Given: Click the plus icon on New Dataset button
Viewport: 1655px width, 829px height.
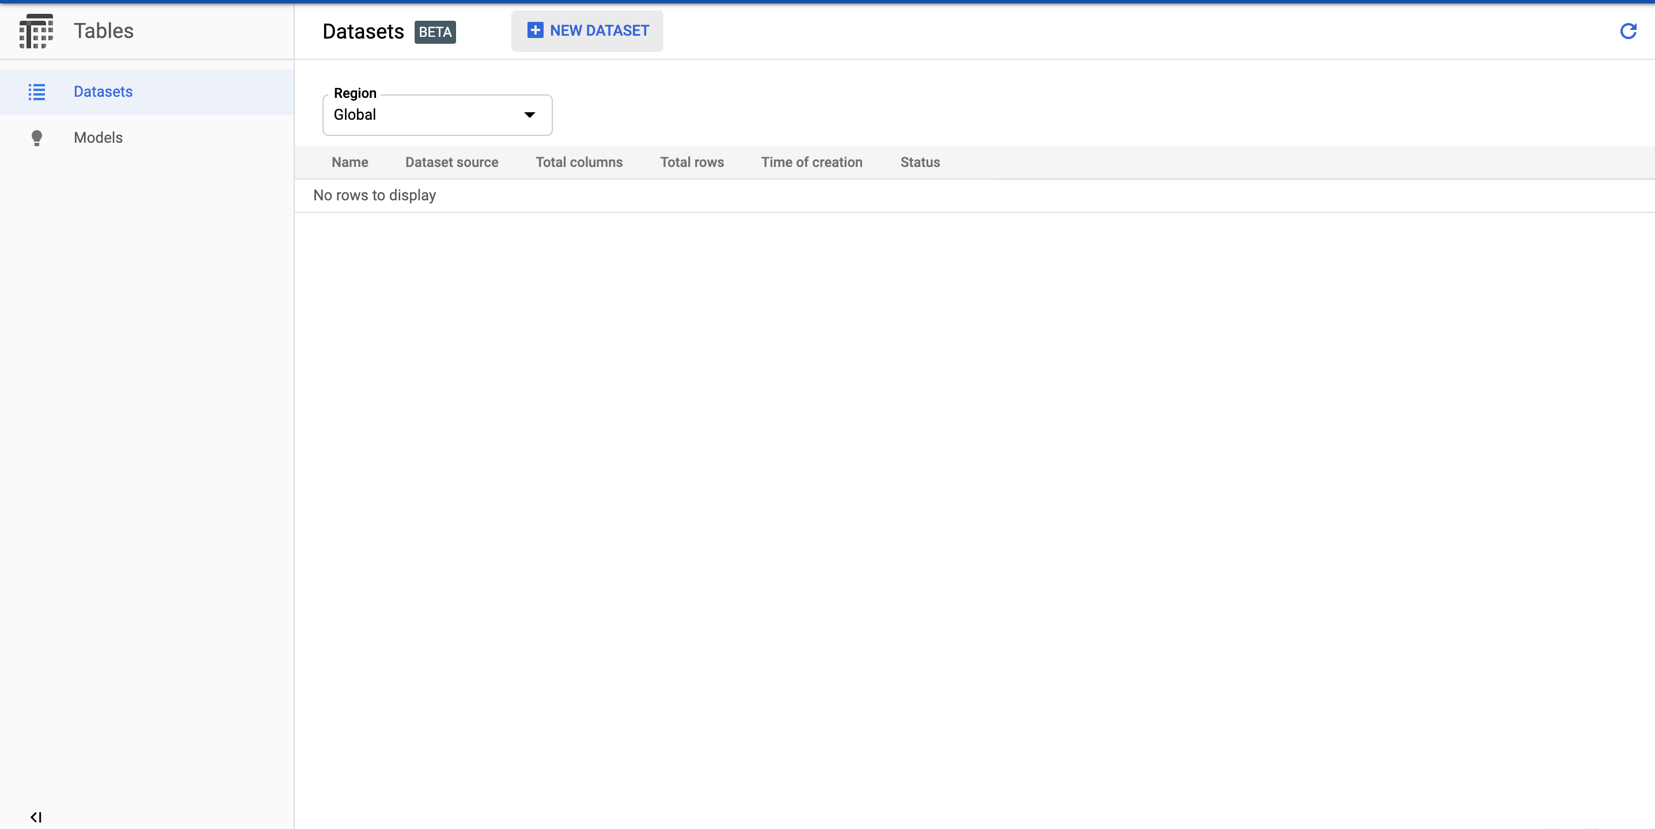Looking at the screenshot, I should [x=535, y=30].
